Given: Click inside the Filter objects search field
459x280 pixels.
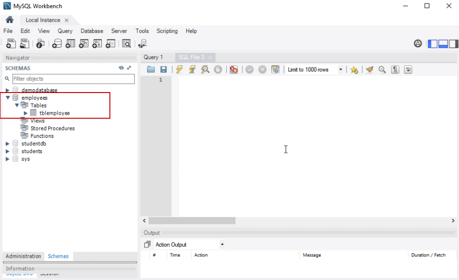Looking at the screenshot, I should point(73,78).
